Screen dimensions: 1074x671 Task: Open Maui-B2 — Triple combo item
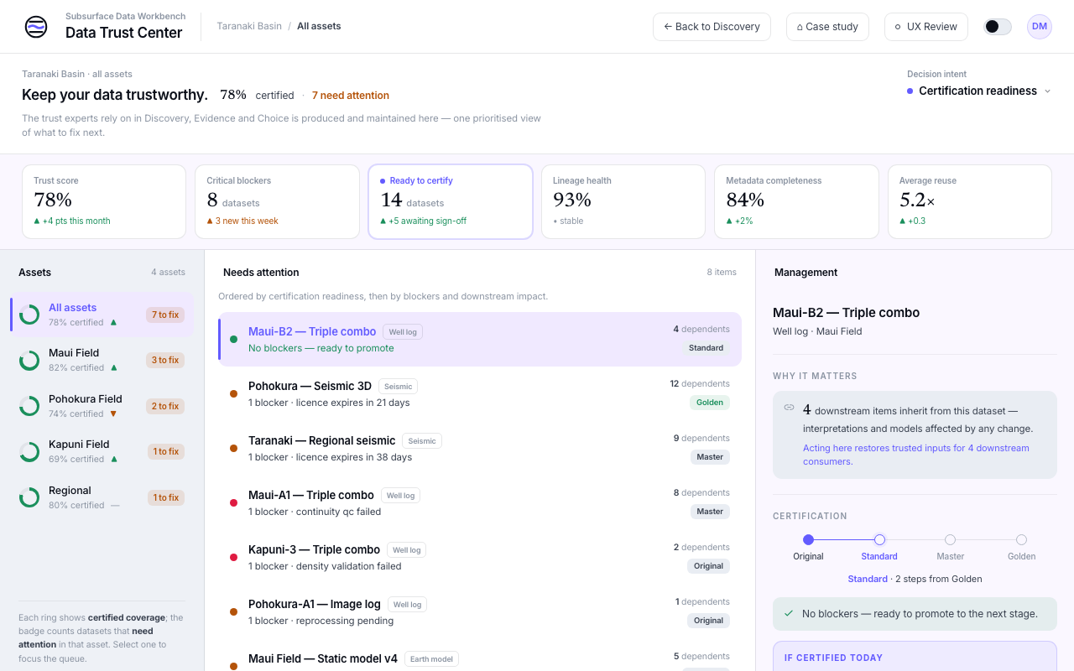point(480,339)
